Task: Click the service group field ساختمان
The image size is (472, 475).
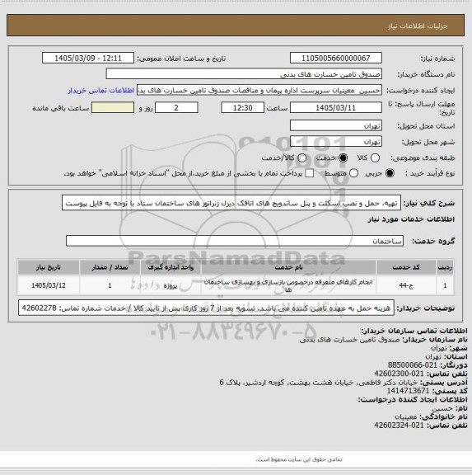Action: pyautogui.click(x=235, y=241)
